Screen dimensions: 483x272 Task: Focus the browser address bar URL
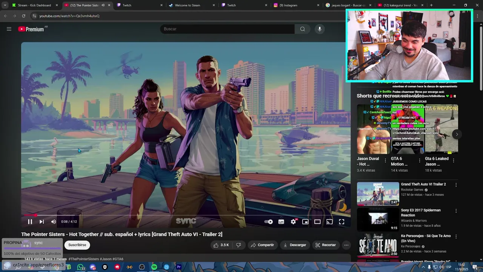pyautogui.click(x=69, y=16)
